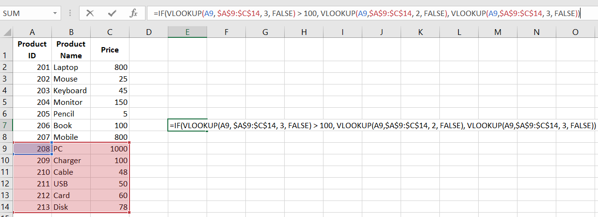Click cell containing "Card"
598x217 pixels.
click(71, 195)
